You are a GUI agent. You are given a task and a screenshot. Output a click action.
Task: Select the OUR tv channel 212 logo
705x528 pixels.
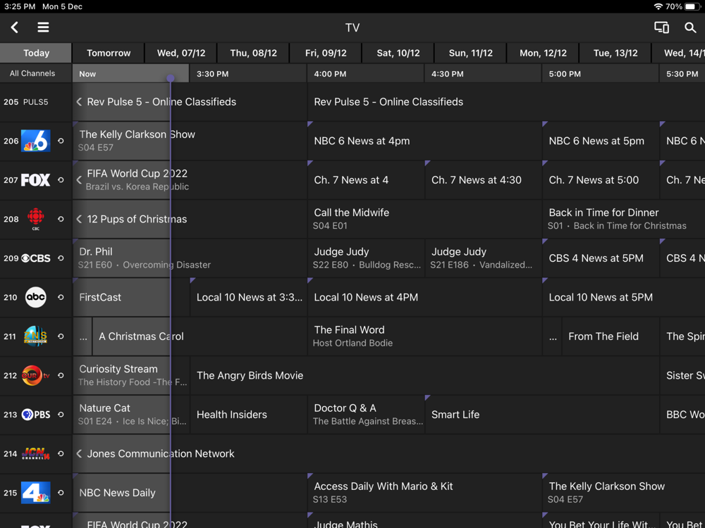click(35, 375)
